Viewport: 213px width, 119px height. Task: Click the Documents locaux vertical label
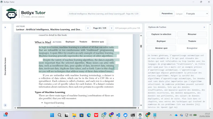tap(5, 66)
